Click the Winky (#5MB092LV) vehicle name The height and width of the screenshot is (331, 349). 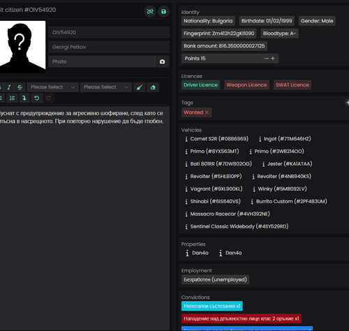282,189
